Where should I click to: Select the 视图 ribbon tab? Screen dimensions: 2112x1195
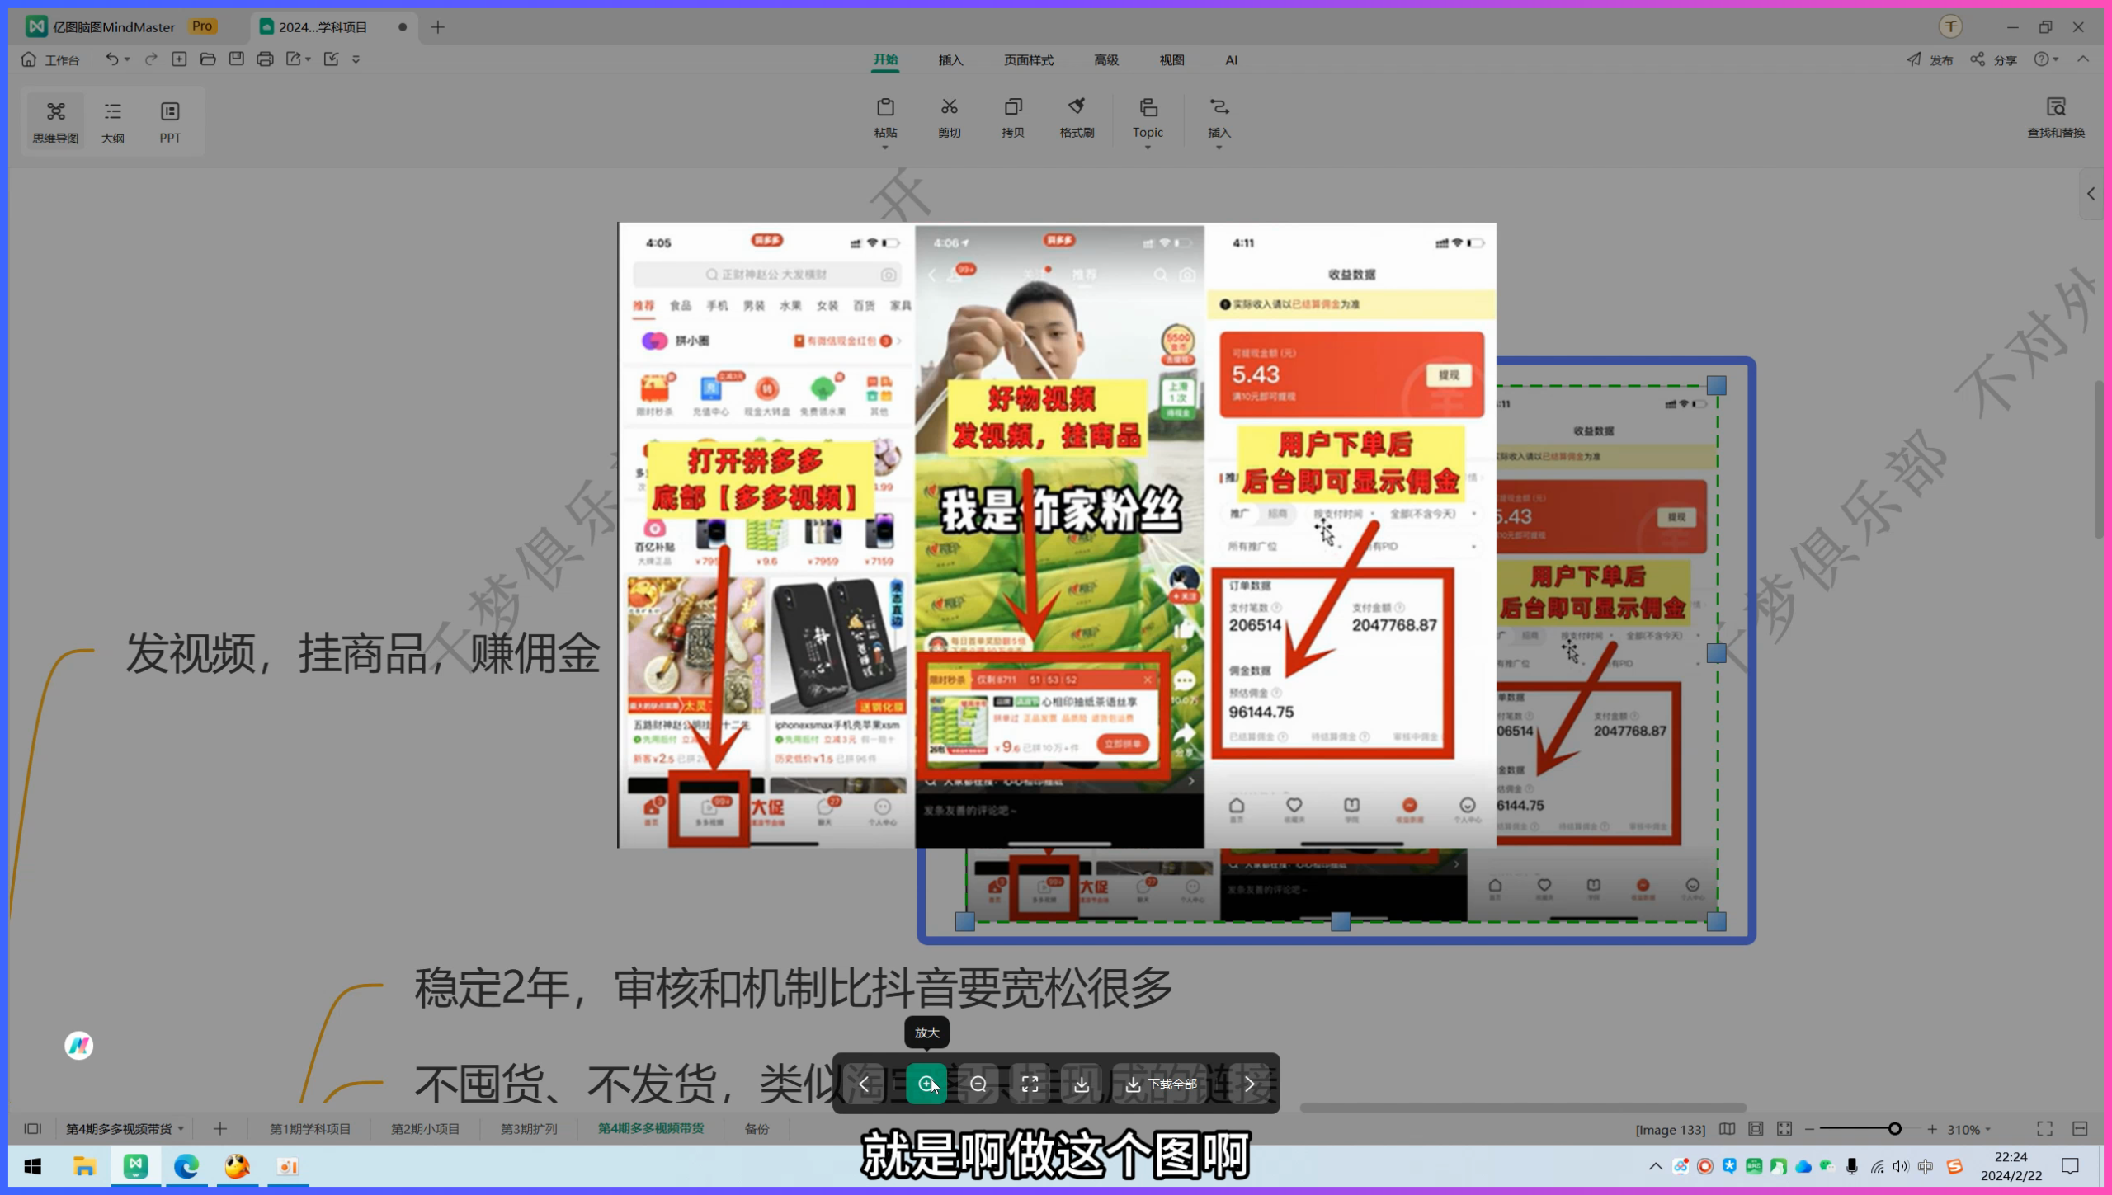point(1171,60)
